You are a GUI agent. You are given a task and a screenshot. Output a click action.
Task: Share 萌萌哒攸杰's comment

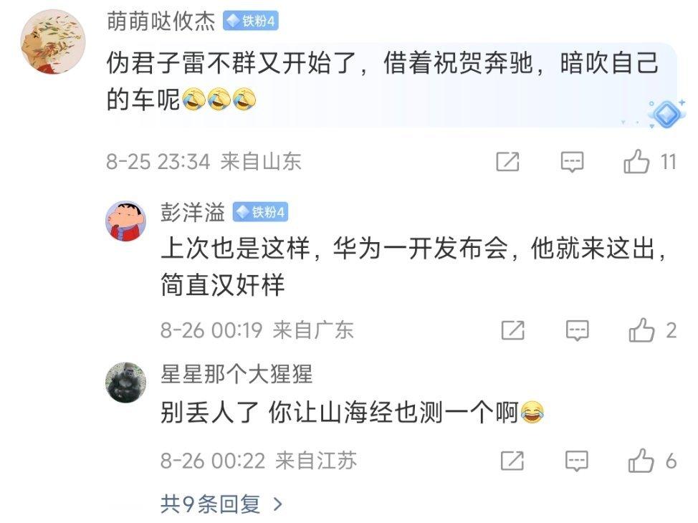point(508,162)
